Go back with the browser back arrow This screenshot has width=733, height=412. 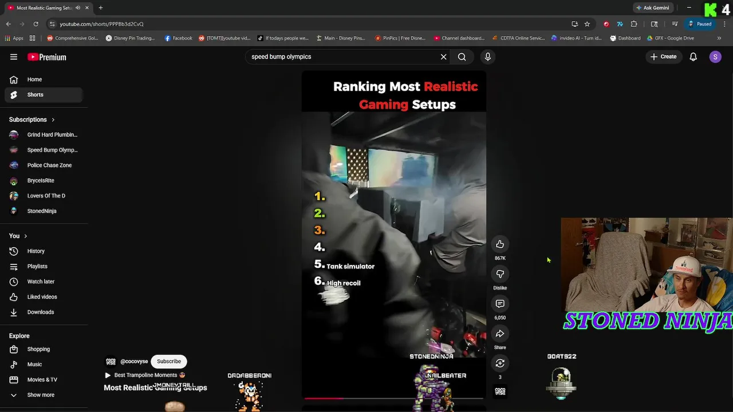tap(8, 24)
